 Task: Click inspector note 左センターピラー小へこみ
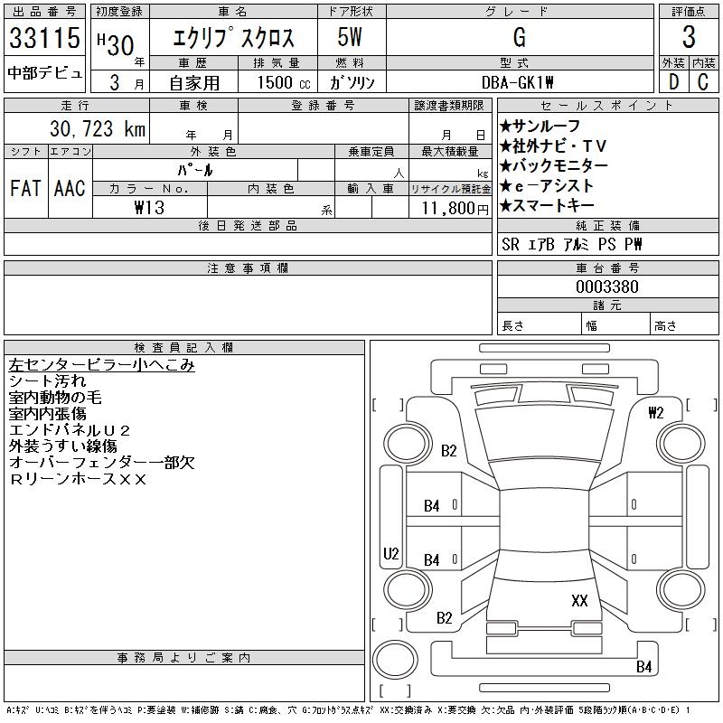(x=101, y=365)
